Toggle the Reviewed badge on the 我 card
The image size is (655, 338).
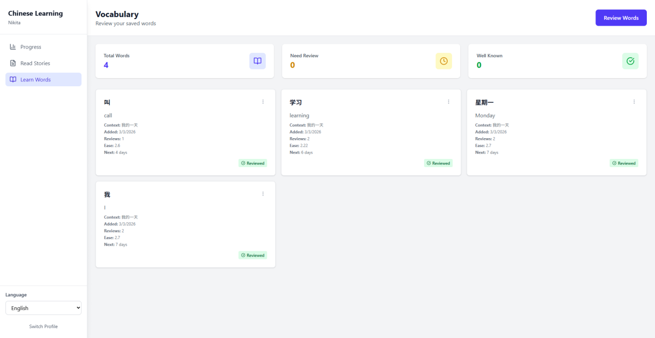point(253,256)
